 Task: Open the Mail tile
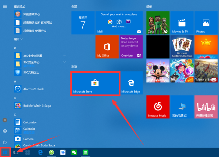coord(119,23)
